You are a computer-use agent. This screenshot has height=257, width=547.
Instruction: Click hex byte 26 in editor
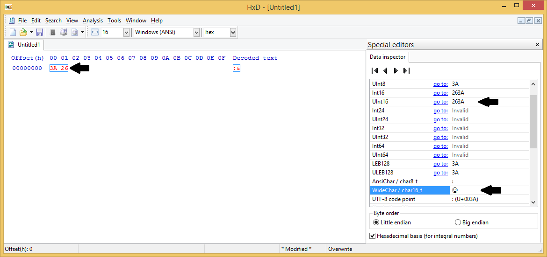pos(65,68)
